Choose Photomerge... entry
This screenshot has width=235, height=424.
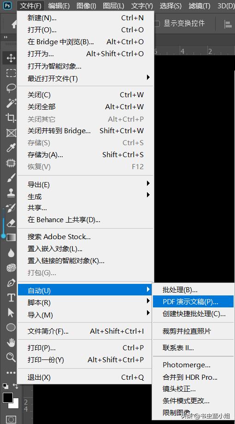click(x=193, y=365)
